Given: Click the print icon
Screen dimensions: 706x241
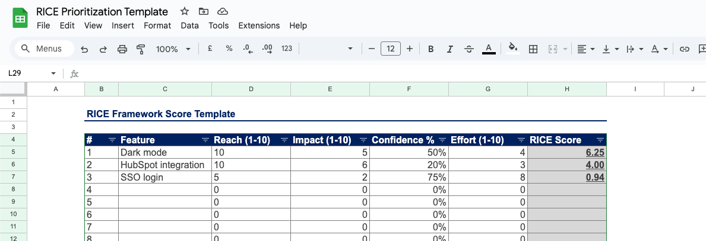Looking at the screenshot, I should [x=122, y=49].
